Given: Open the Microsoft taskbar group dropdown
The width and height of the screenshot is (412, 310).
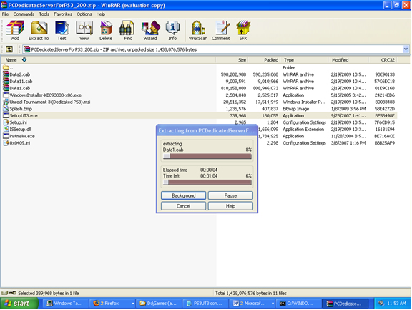Looking at the screenshot, I should pos(273,304).
